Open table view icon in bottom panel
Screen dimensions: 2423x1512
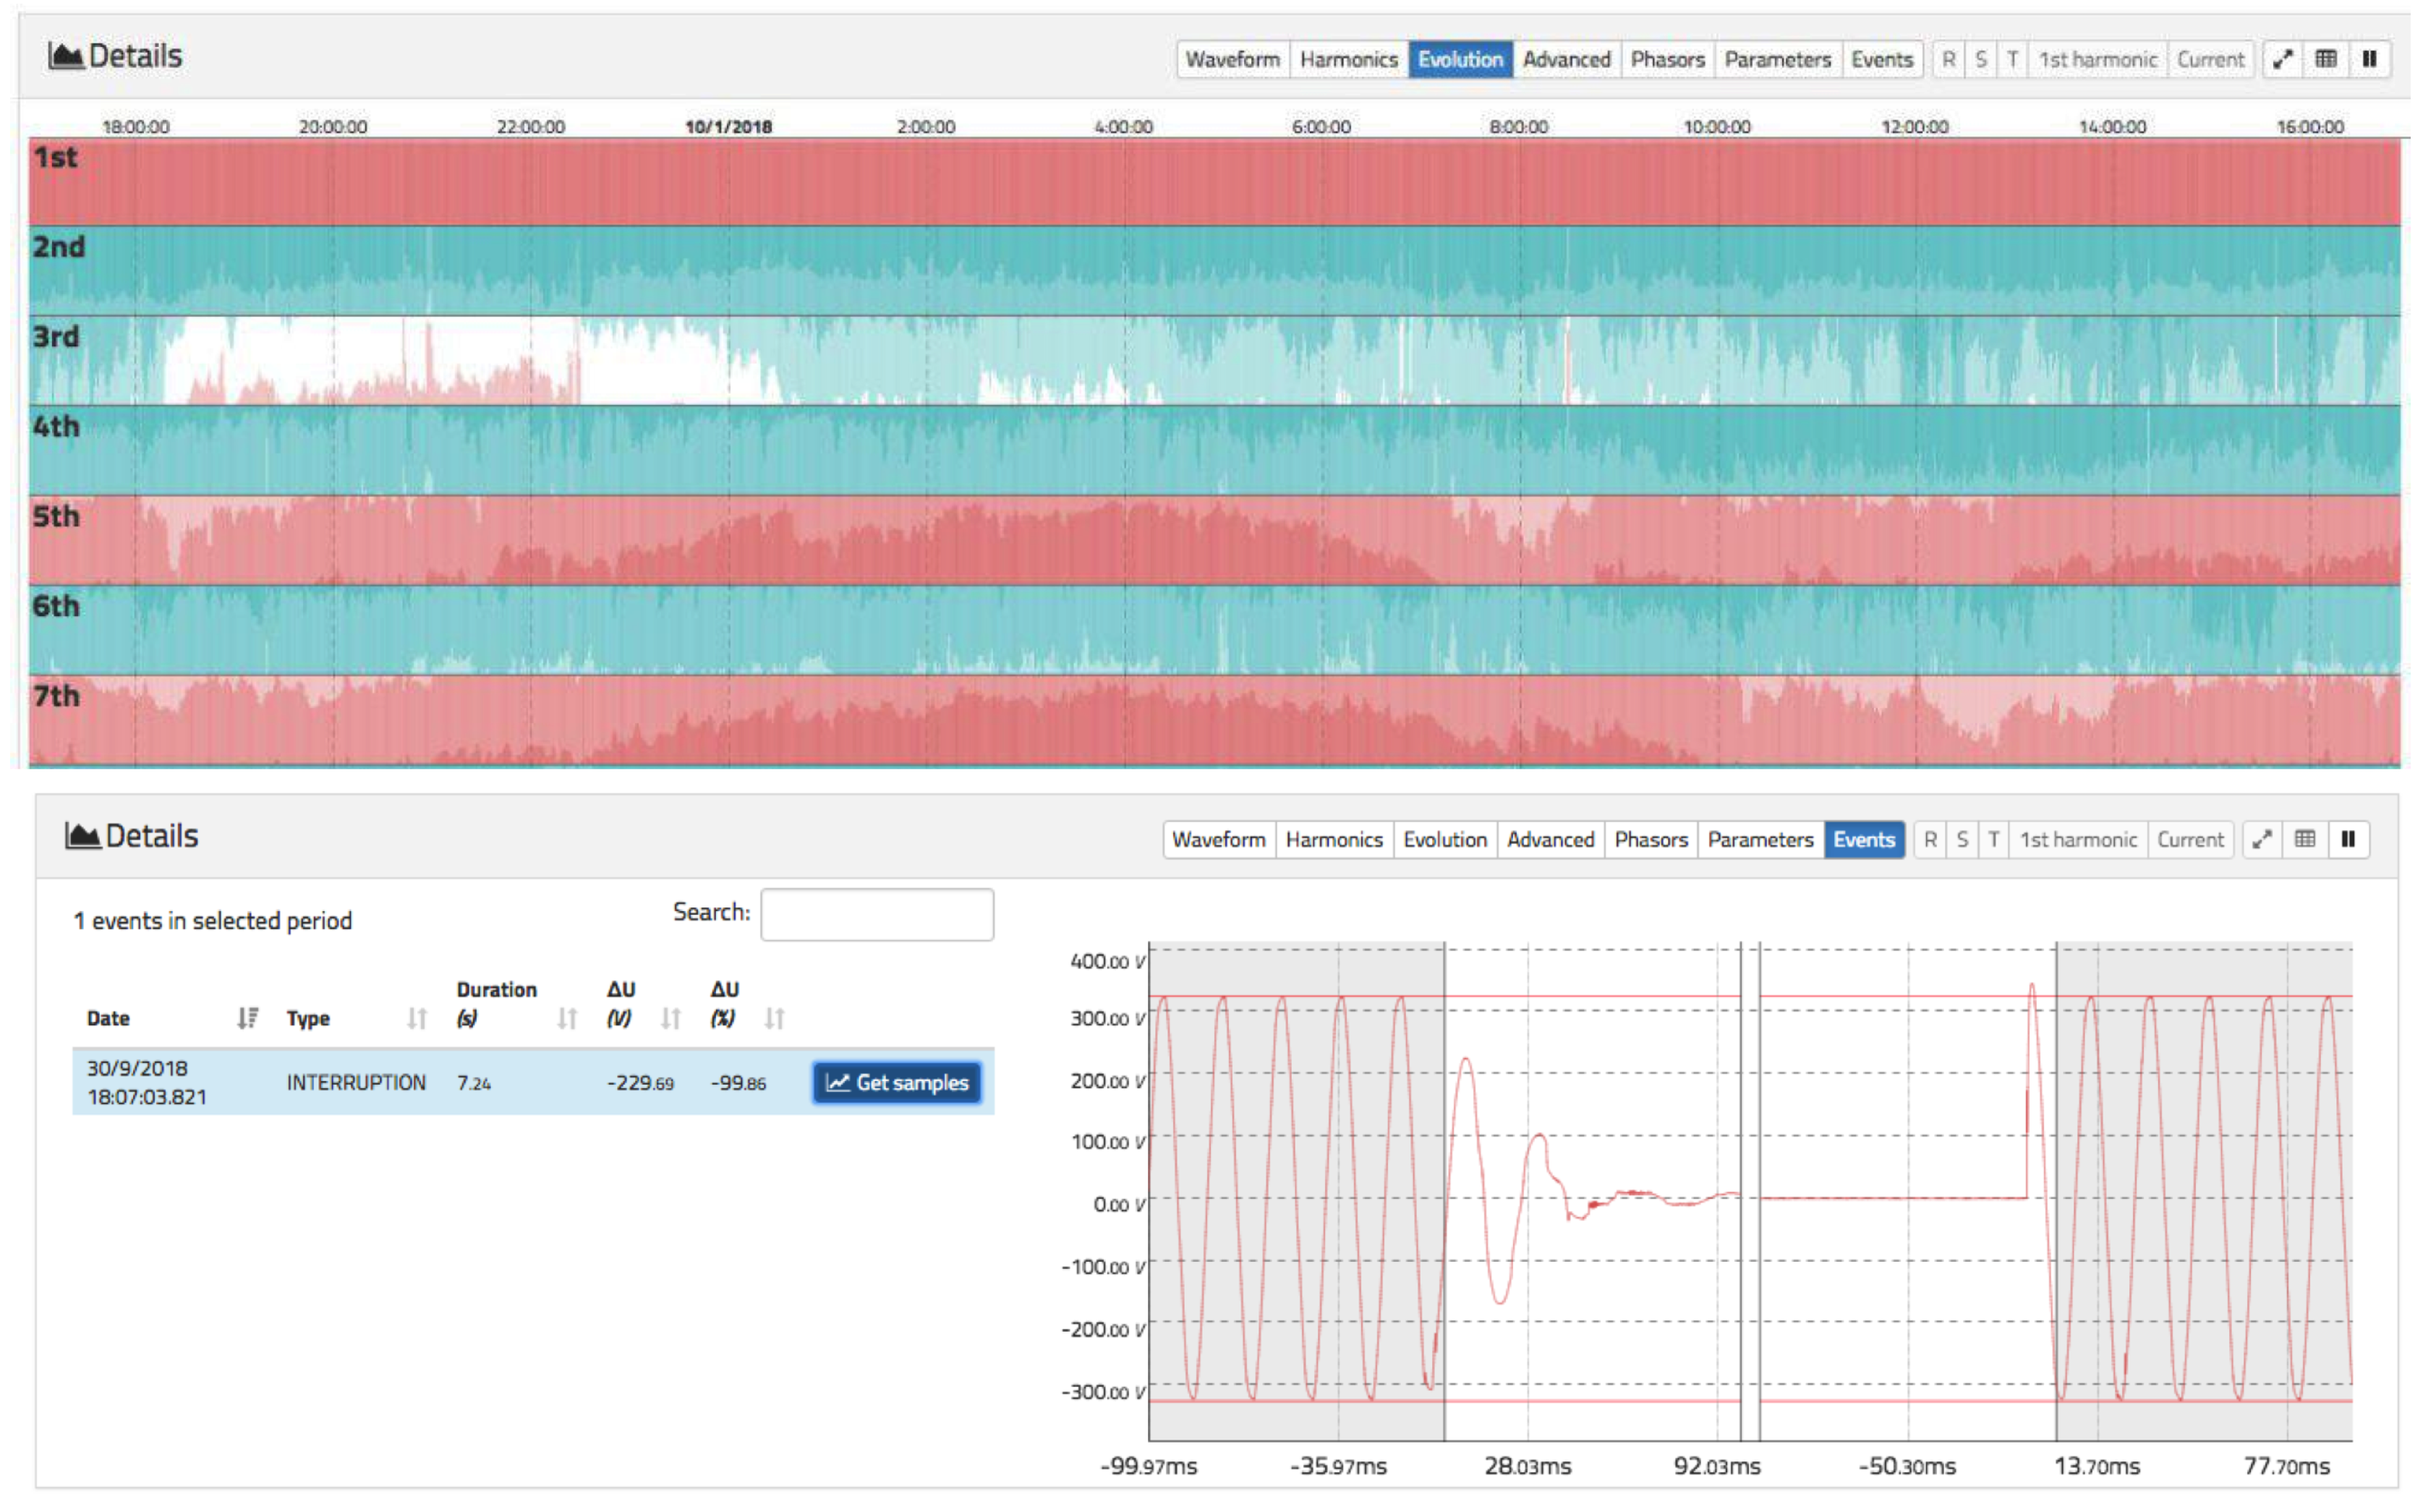(x=2305, y=840)
